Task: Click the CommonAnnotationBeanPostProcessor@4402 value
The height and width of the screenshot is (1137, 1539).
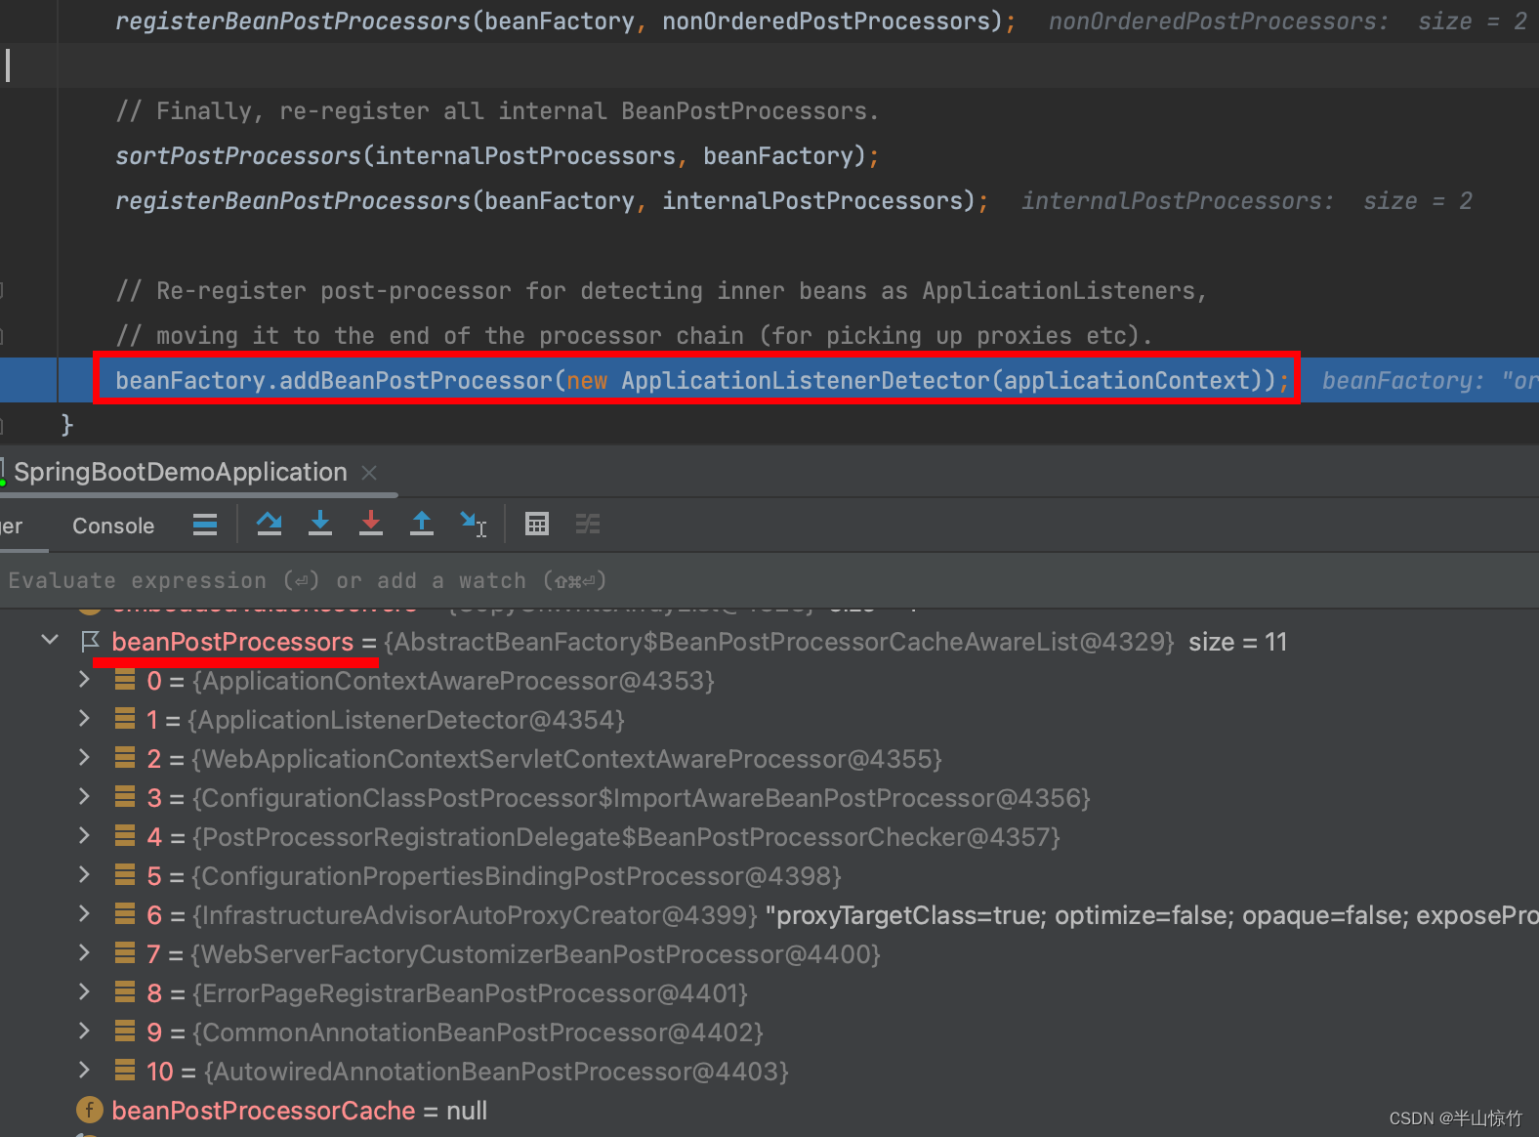Action: pos(478,1032)
